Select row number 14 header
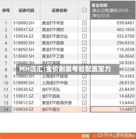 [6, 110]
